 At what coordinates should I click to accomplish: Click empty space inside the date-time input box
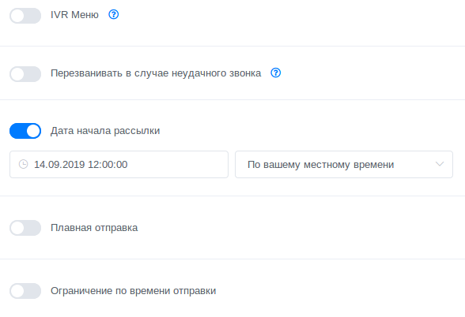(x=178, y=164)
